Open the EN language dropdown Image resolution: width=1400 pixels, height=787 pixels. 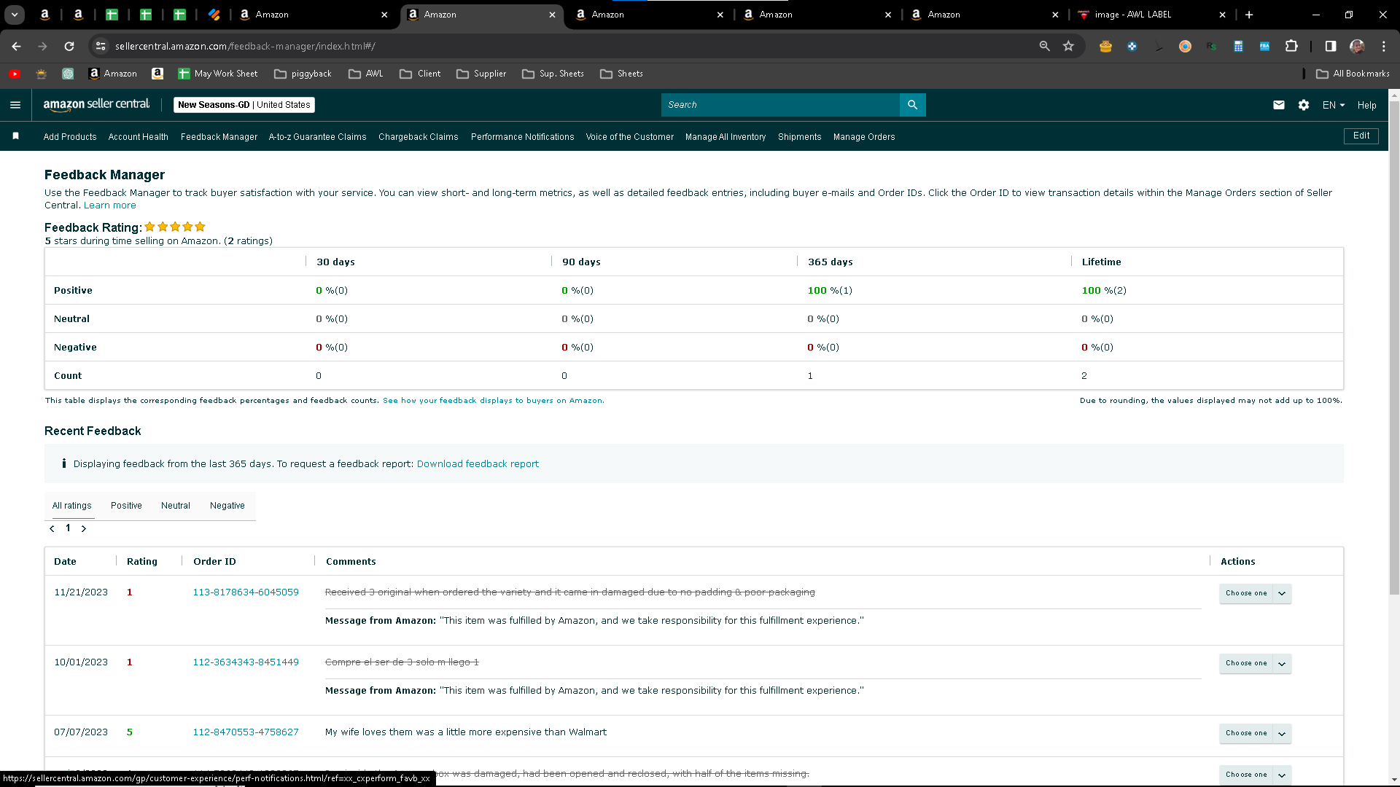click(x=1334, y=105)
